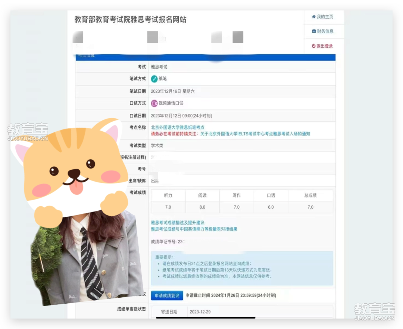Screen dimensions: 403x329
Task: Open 财务信息 page
Action: pyautogui.click(x=322, y=31)
